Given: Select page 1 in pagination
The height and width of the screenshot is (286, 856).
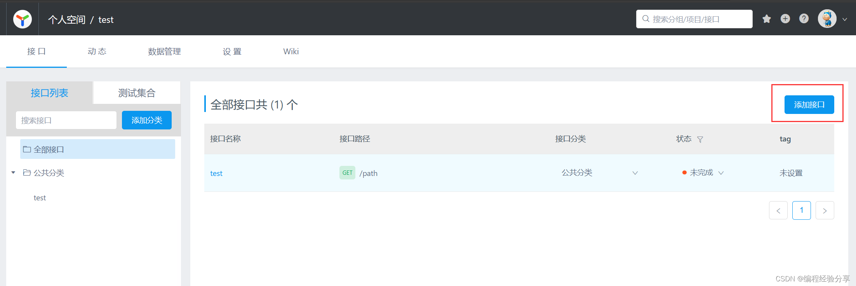Looking at the screenshot, I should click(x=802, y=210).
